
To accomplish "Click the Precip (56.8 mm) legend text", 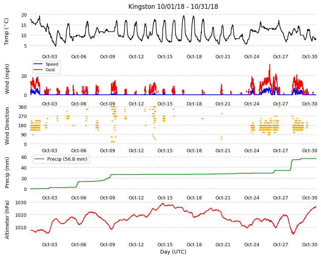I will (x=67, y=159).
